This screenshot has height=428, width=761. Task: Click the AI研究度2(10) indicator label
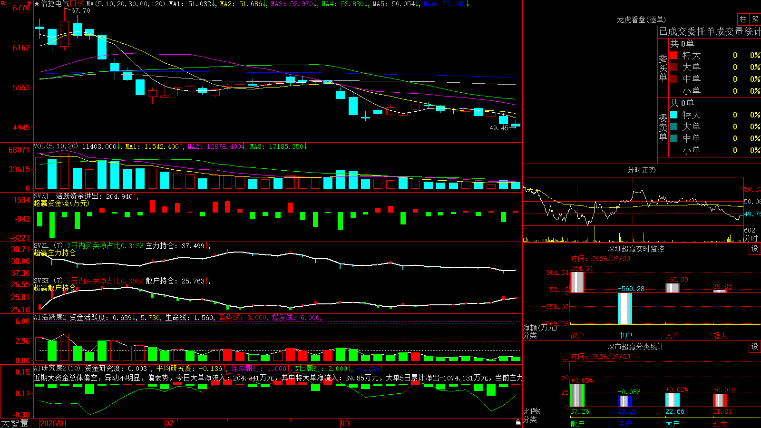(57, 368)
